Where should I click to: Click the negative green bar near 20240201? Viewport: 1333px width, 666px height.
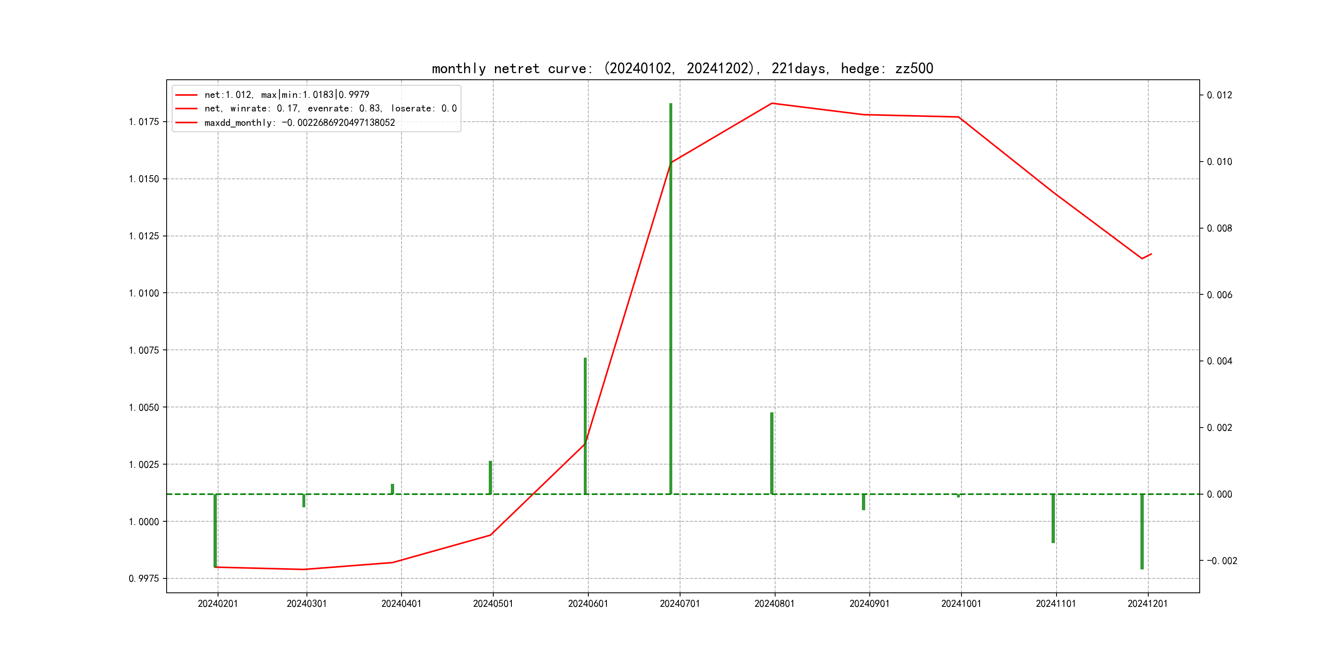[215, 530]
